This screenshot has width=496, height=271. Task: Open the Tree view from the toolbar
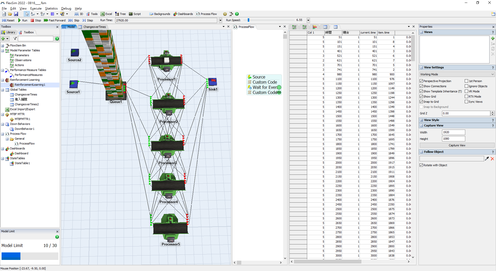(120, 14)
